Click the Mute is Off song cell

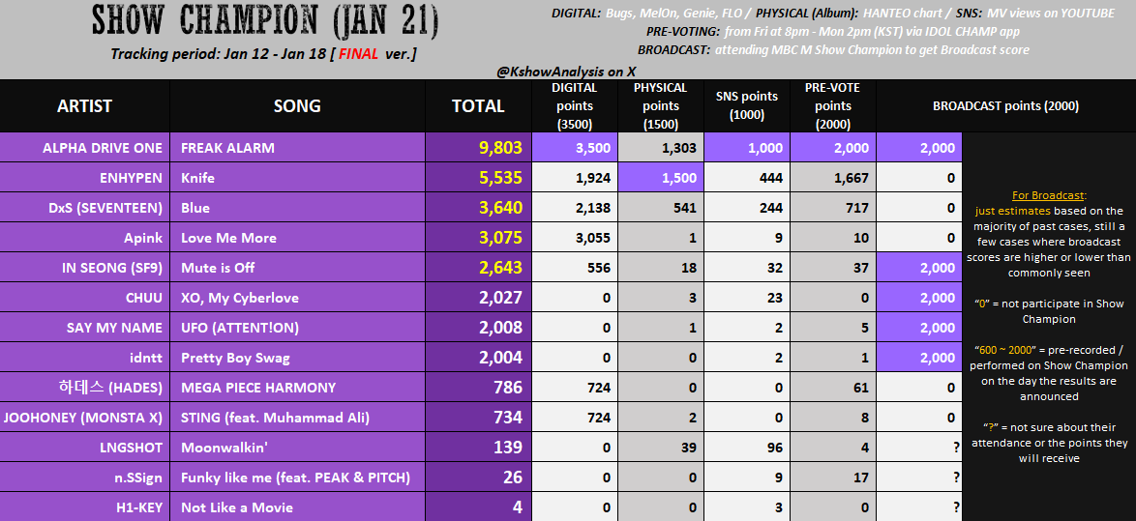click(298, 268)
